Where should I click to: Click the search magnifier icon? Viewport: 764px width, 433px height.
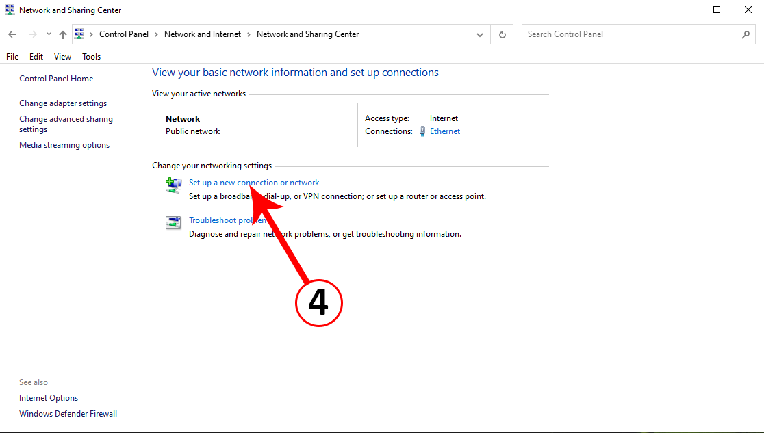tap(746, 34)
